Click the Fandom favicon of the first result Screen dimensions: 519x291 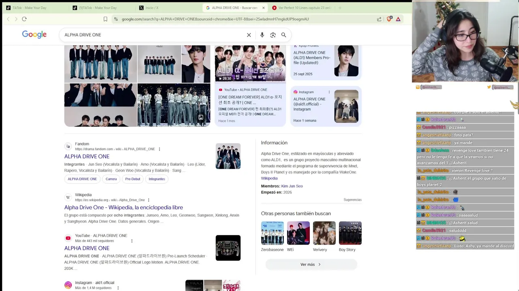coord(68,146)
